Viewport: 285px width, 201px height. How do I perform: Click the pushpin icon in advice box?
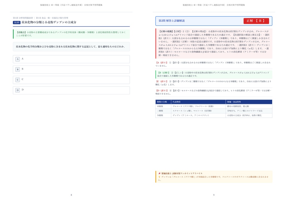pos(159,174)
